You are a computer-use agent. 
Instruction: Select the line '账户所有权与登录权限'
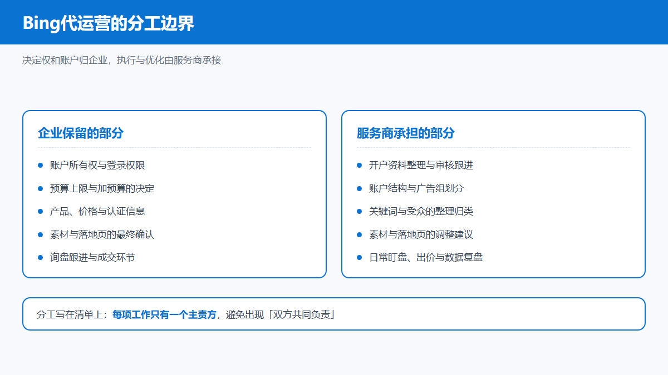pos(97,165)
